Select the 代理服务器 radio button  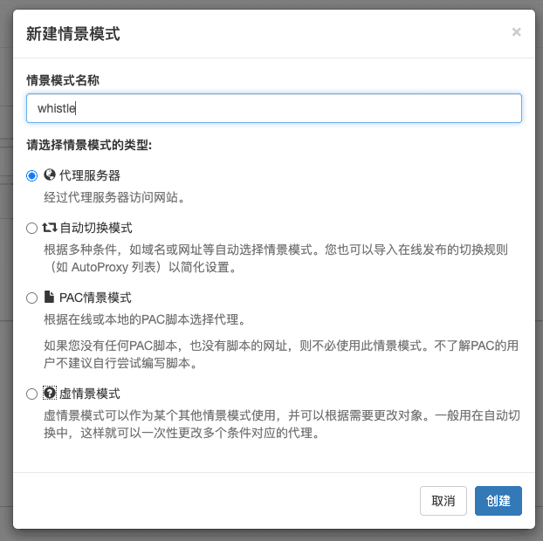pyautogui.click(x=32, y=175)
